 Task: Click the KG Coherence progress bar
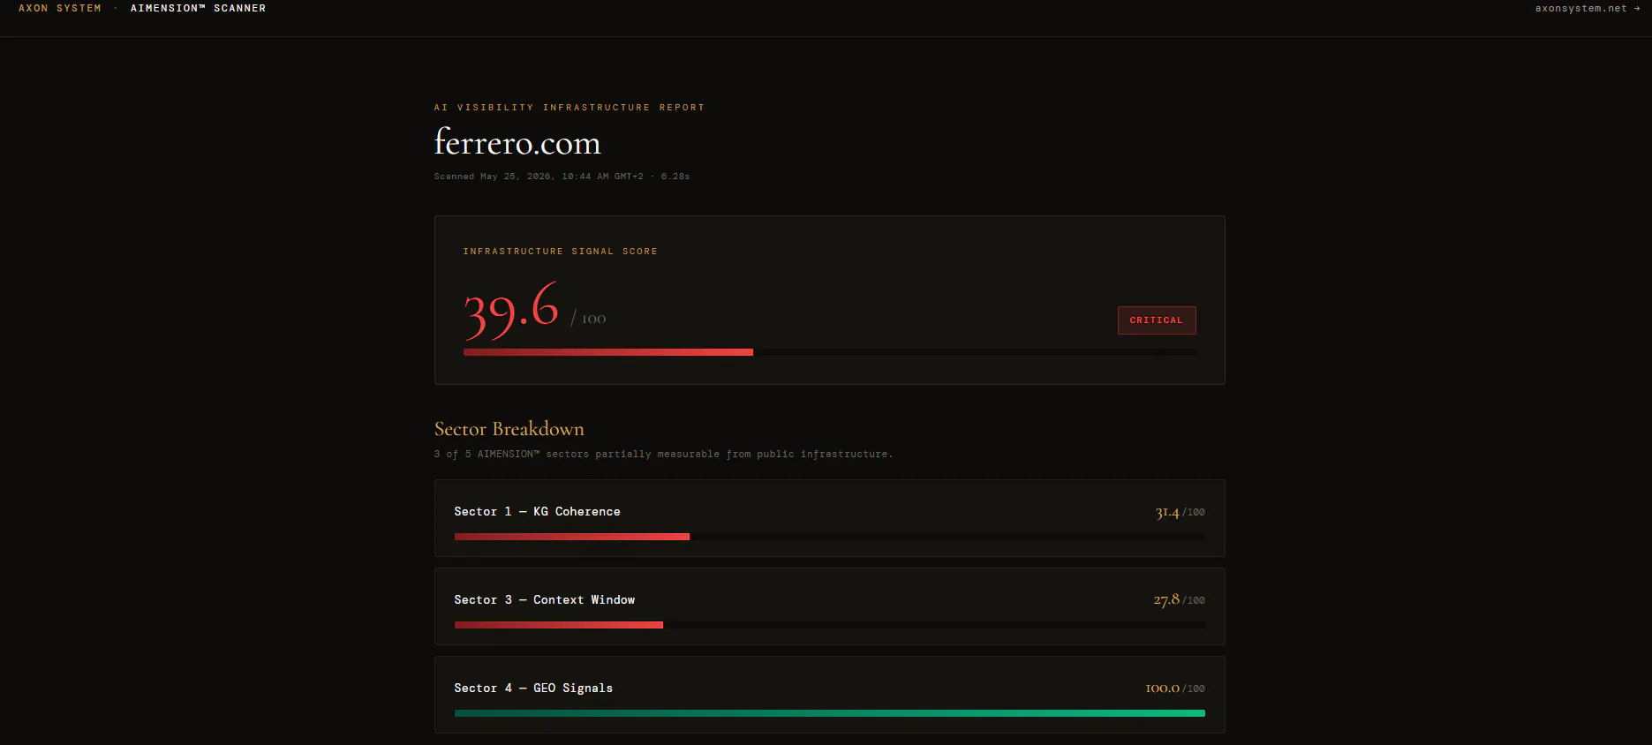[x=829, y=537]
